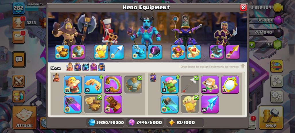This screenshot has width=295, height=133.
Task: Select the level 27 Spiky Ball gauntlet
Action: click(113, 104)
